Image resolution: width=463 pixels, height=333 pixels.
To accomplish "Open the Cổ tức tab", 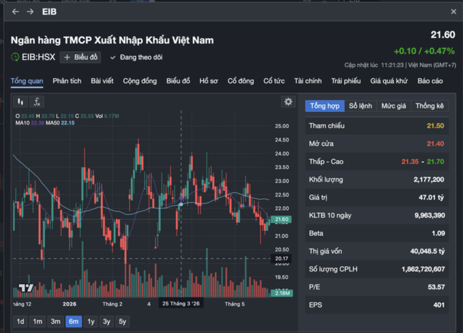I will [274, 81].
